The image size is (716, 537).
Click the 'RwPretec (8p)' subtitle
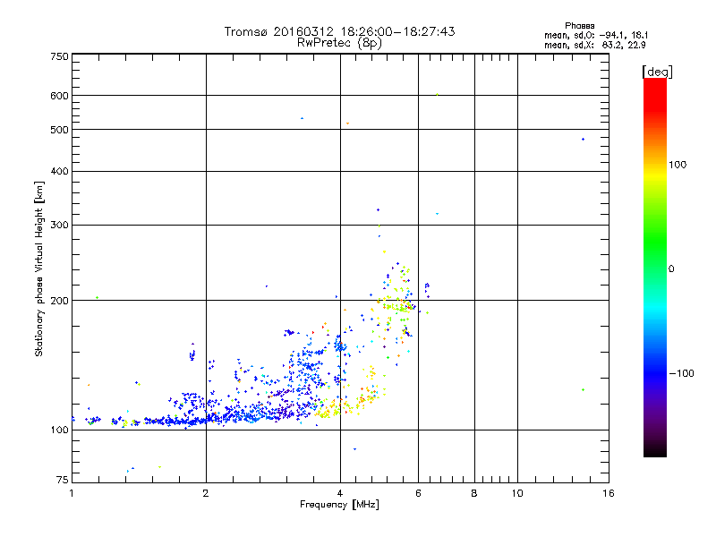coord(340,42)
